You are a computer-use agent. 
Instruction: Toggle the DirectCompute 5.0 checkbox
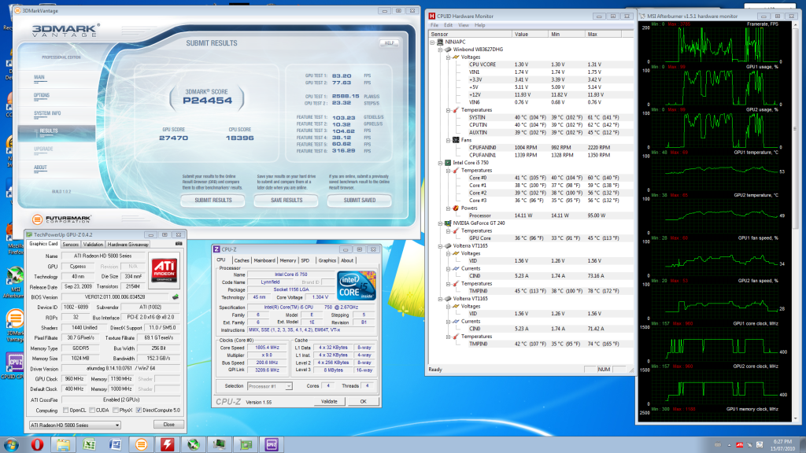(139, 410)
